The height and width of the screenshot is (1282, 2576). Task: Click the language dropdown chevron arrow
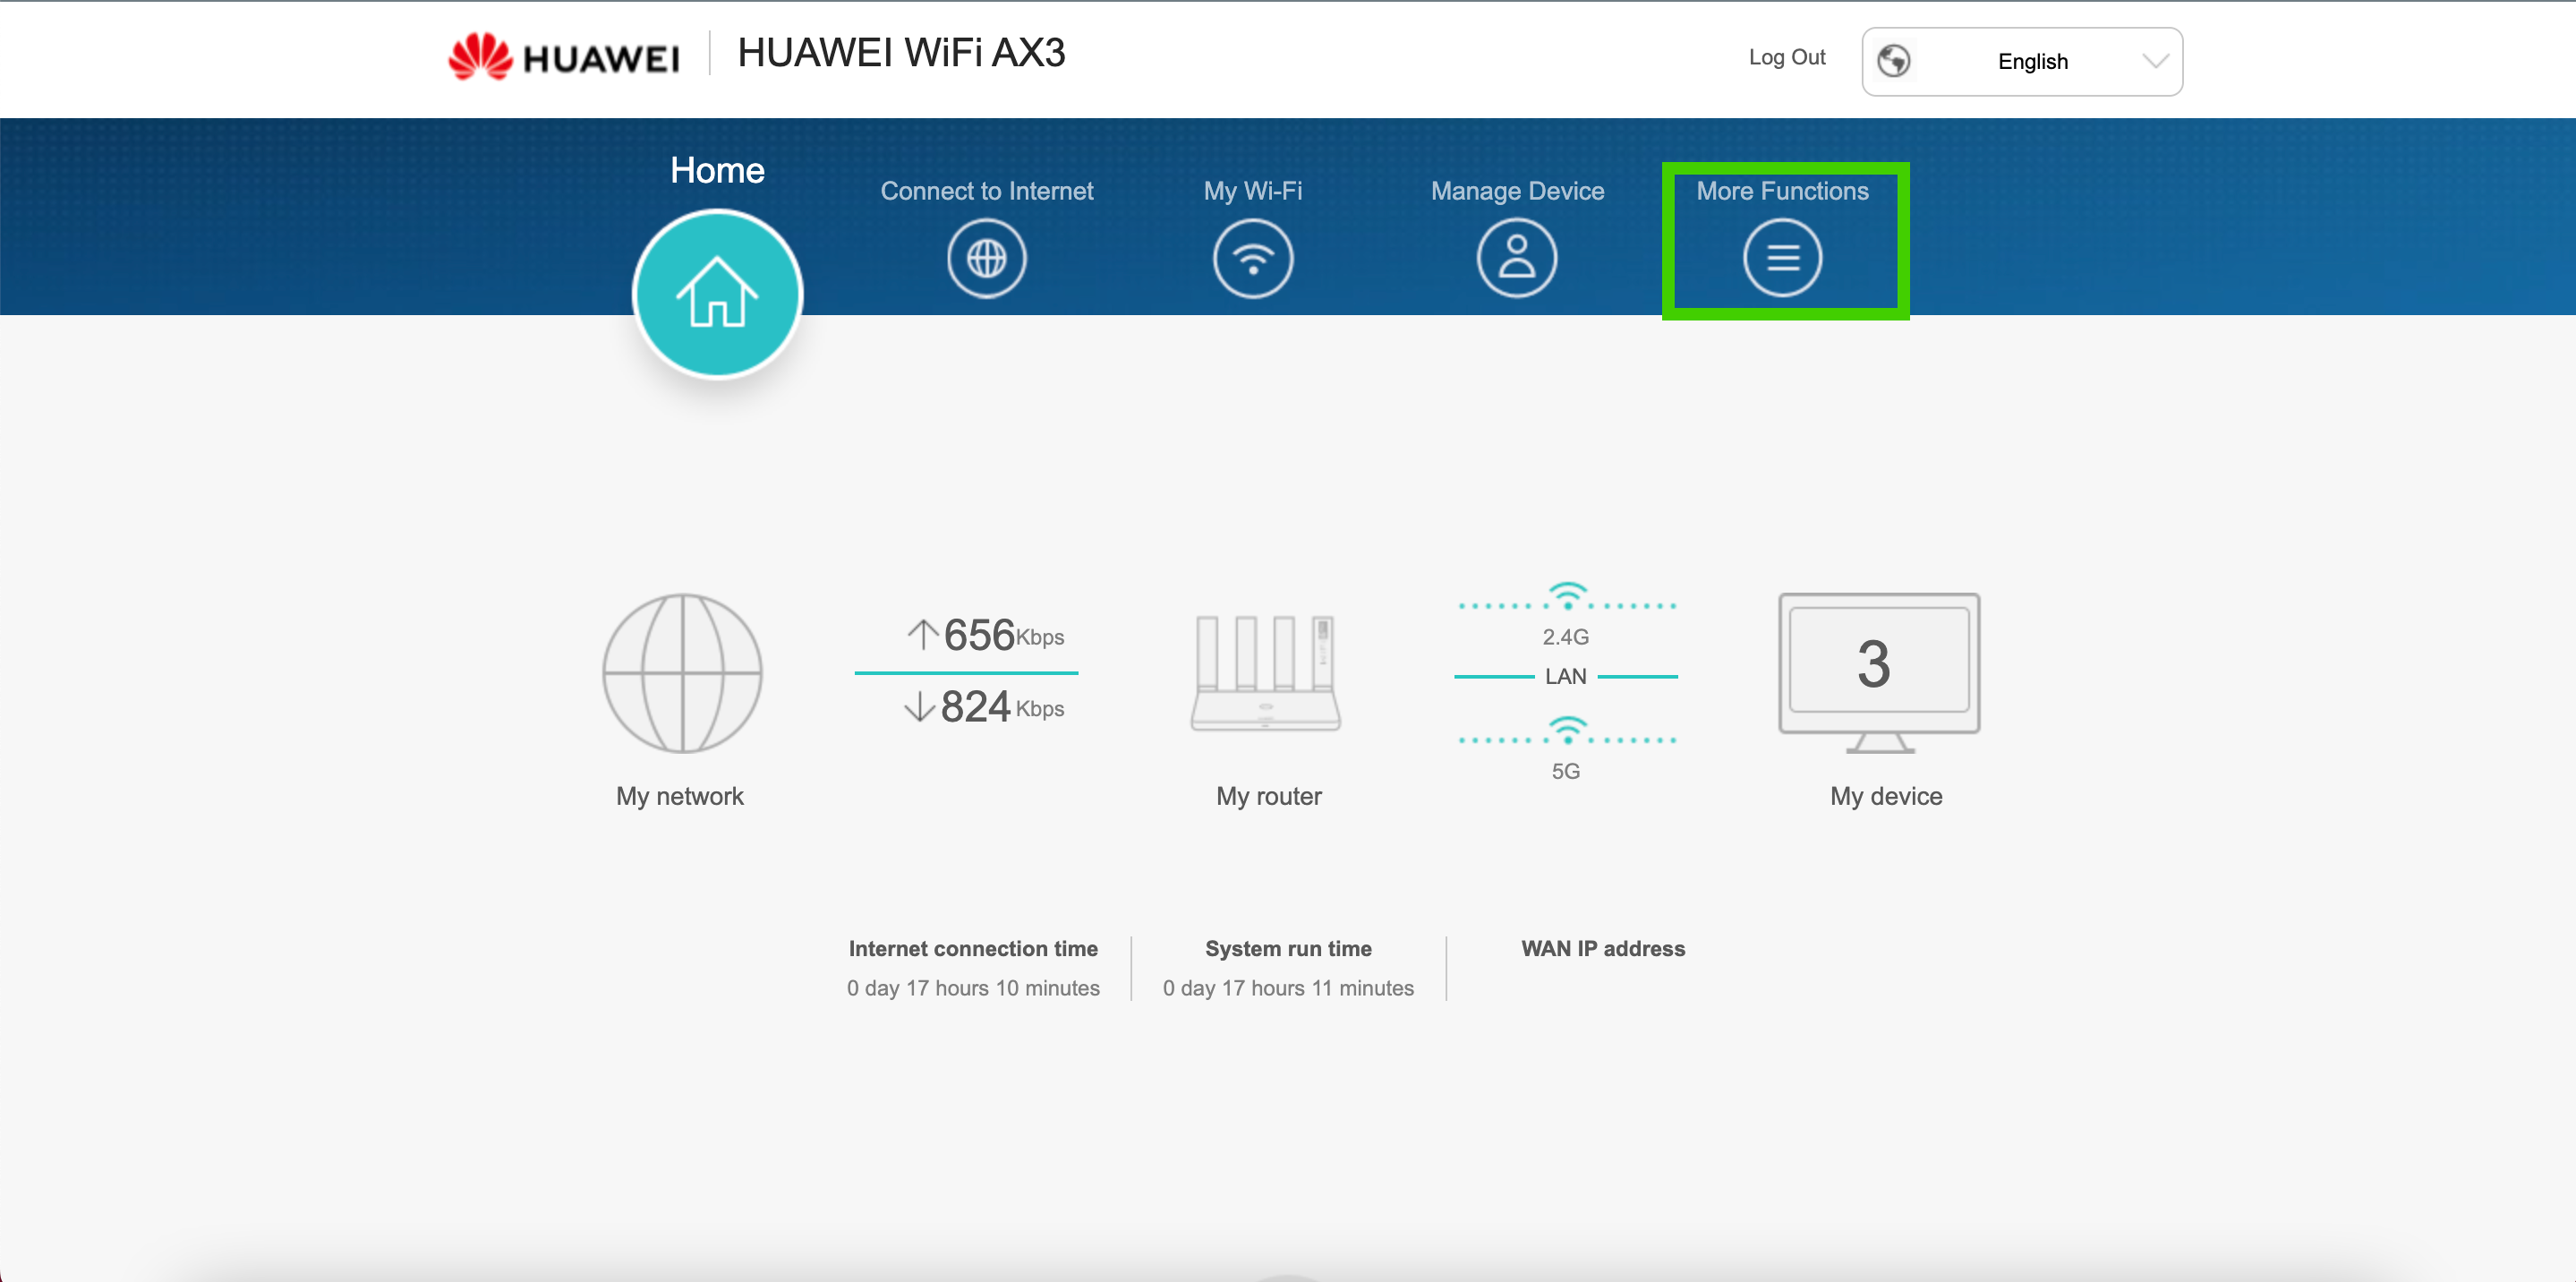pyautogui.click(x=2155, y=62)
